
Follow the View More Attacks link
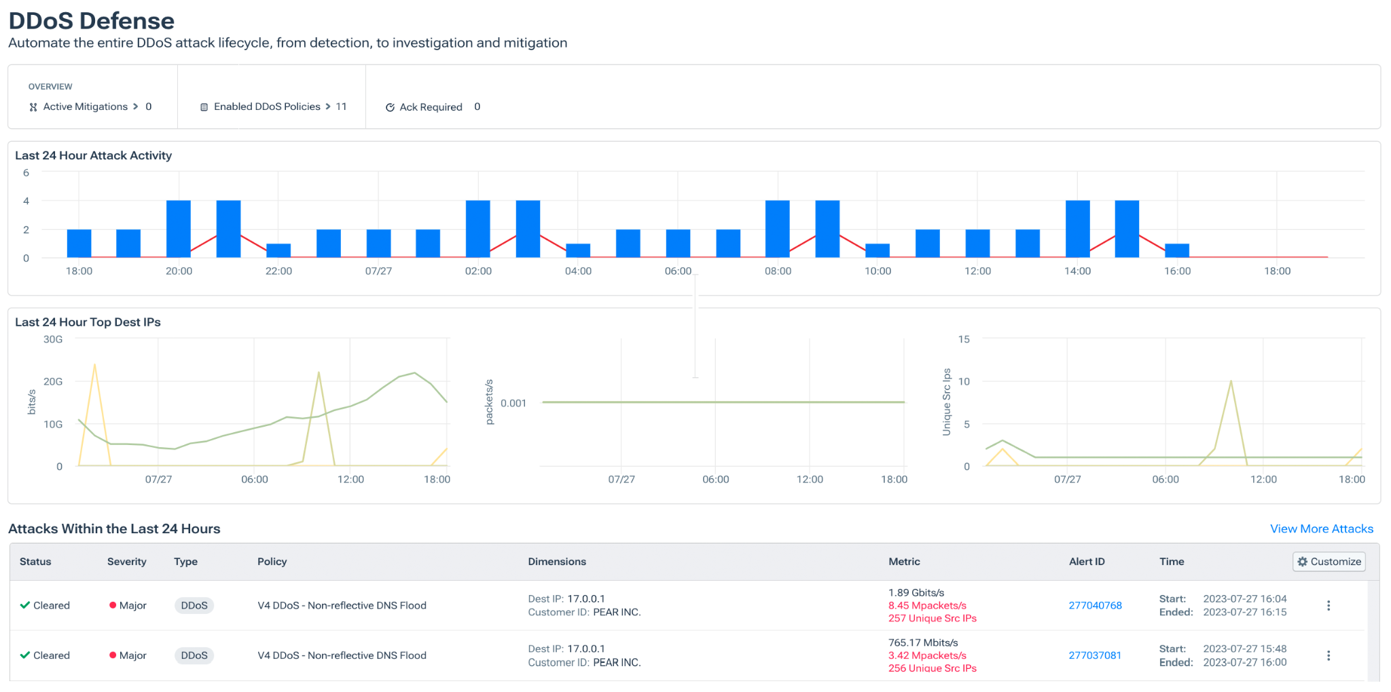[x=1321, y=528]
